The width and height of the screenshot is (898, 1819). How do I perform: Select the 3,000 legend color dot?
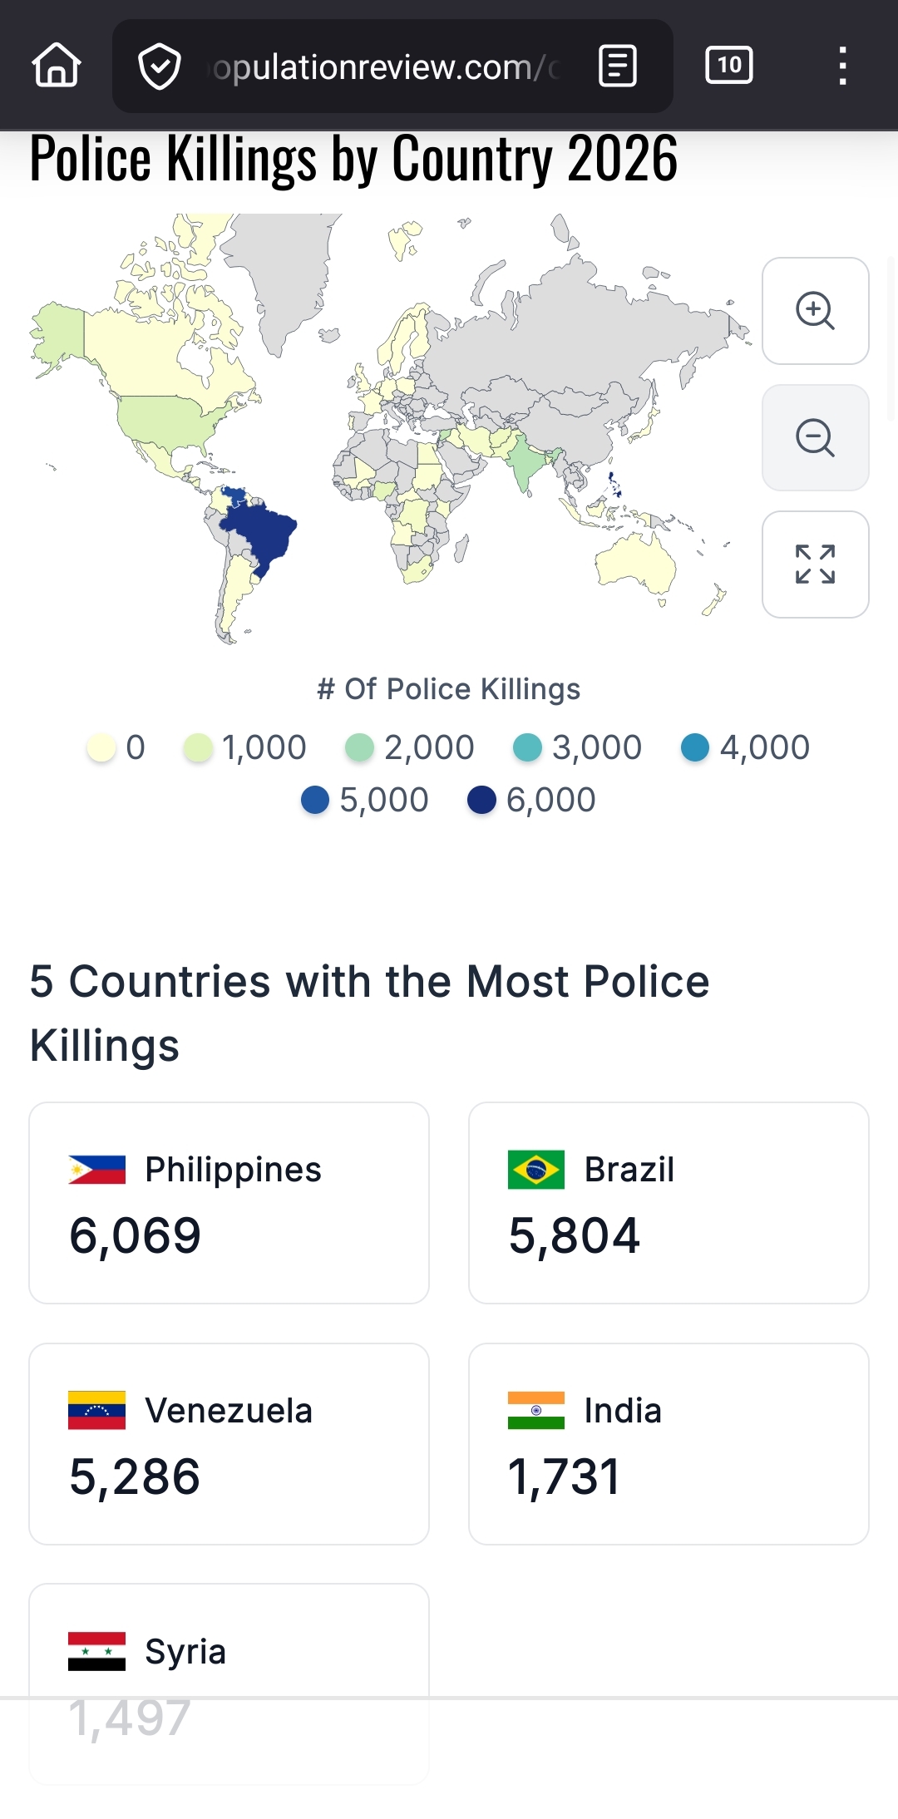click(x=527, y=747)
